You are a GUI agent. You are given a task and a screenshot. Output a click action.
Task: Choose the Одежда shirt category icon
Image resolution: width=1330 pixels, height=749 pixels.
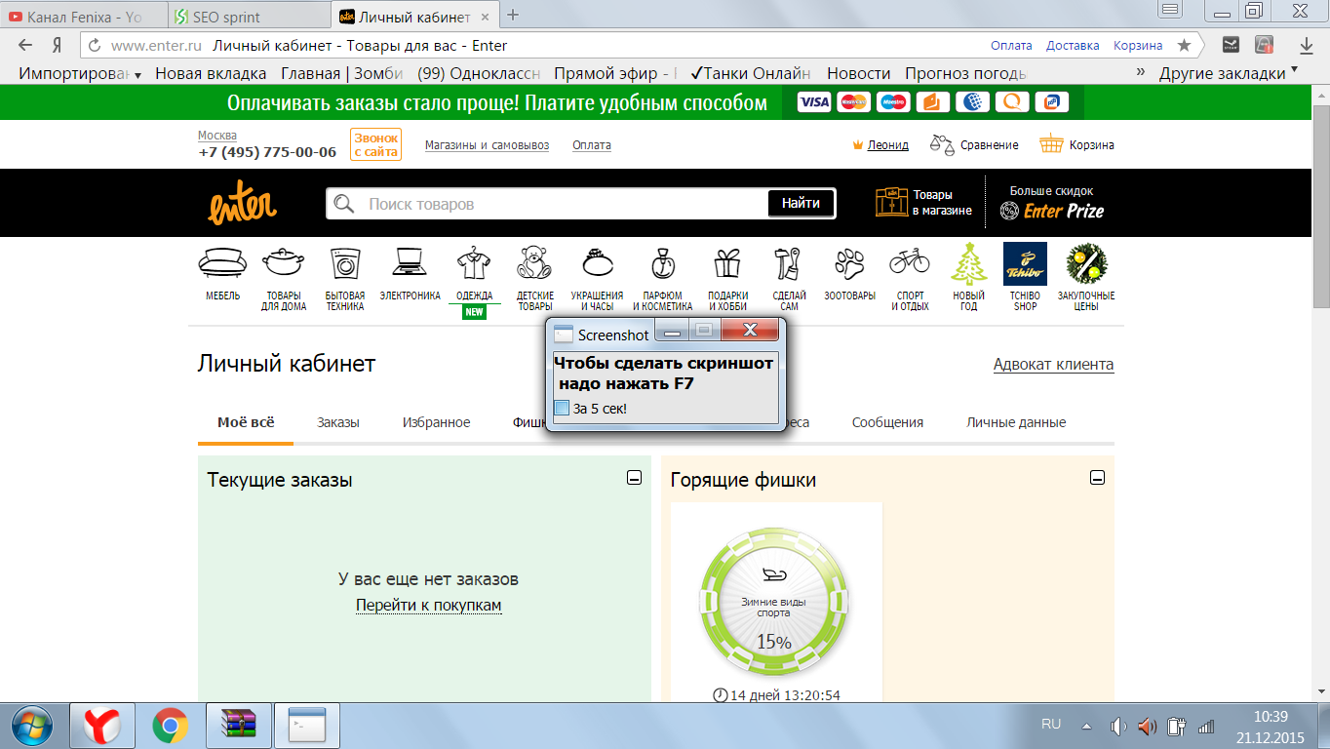(x=474, y=262)
